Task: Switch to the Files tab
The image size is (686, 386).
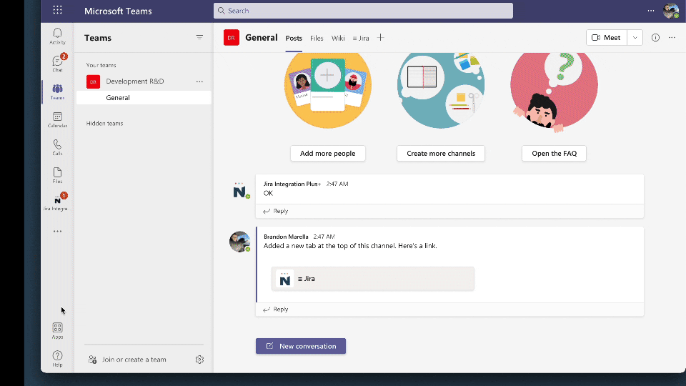Action: pyautogui.click(x=317, y=38)
